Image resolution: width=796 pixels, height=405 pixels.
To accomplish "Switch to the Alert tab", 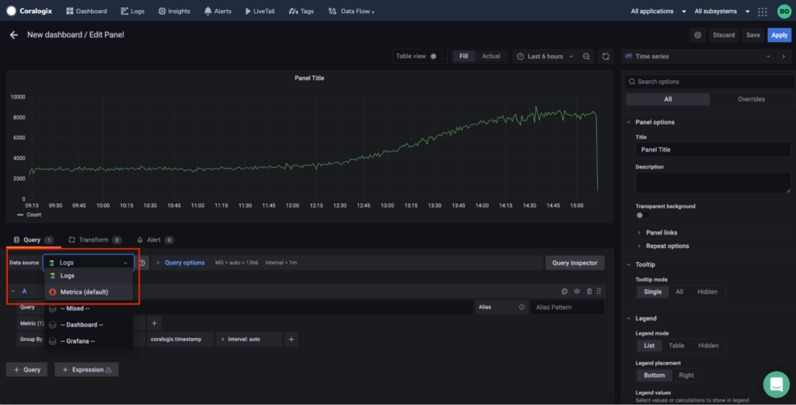I will [x=155, y=239].
